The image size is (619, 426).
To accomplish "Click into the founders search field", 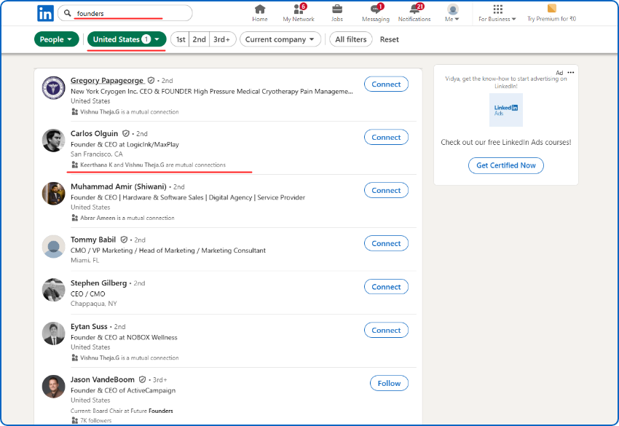I will [x=125, y=13].
